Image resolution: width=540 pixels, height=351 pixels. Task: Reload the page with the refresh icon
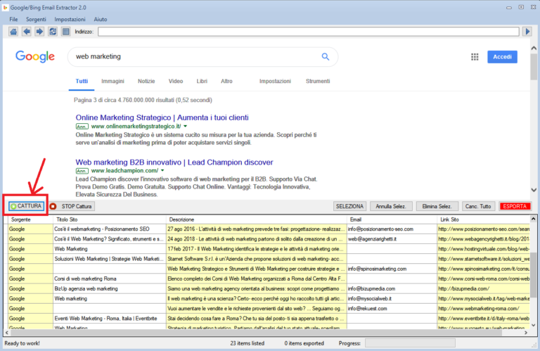click(x=52, y=32)
